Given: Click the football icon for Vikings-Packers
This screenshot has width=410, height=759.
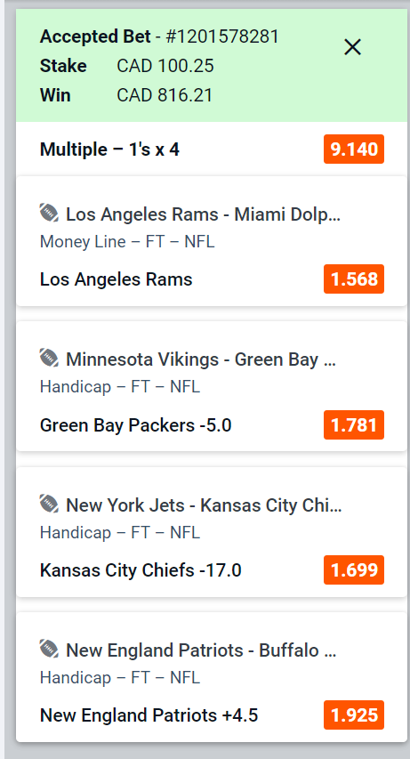Looking at the screenshot, I should 49,359.
